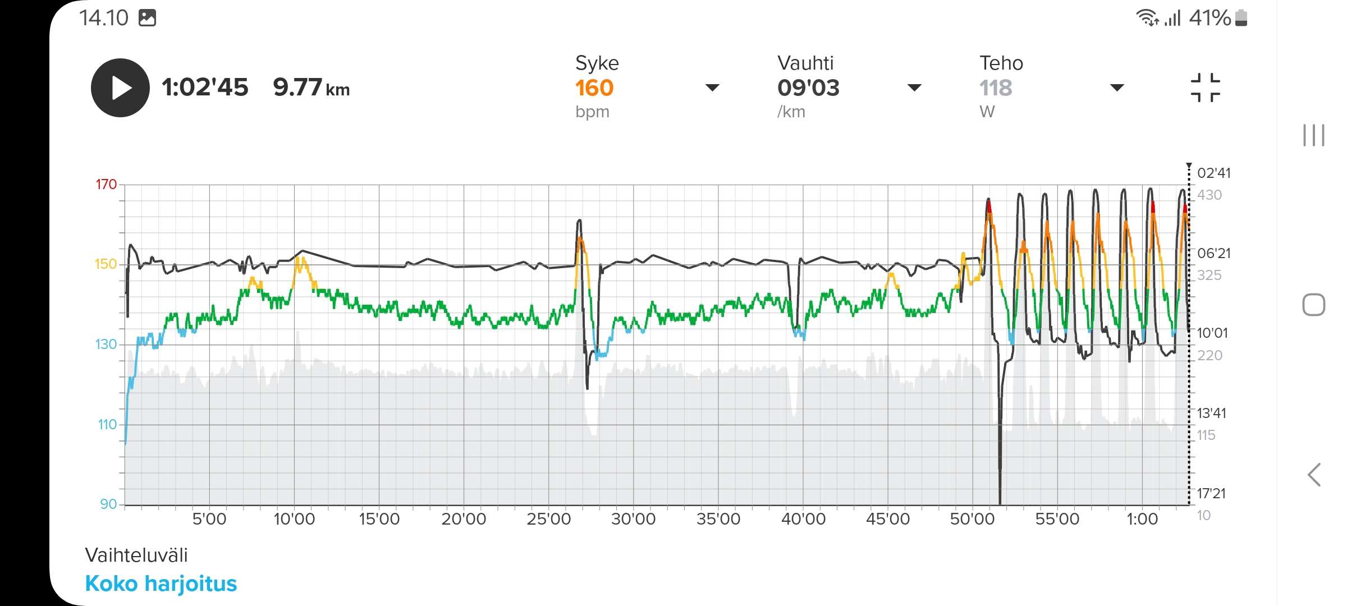Select the Vauhti 09'03 pace value
This screenshot has height=606, width=1347.
[808, 88]
